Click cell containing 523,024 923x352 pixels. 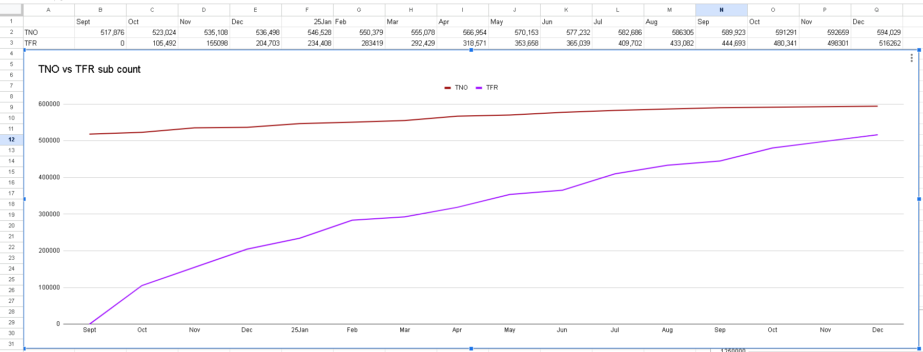pos(152,32)
